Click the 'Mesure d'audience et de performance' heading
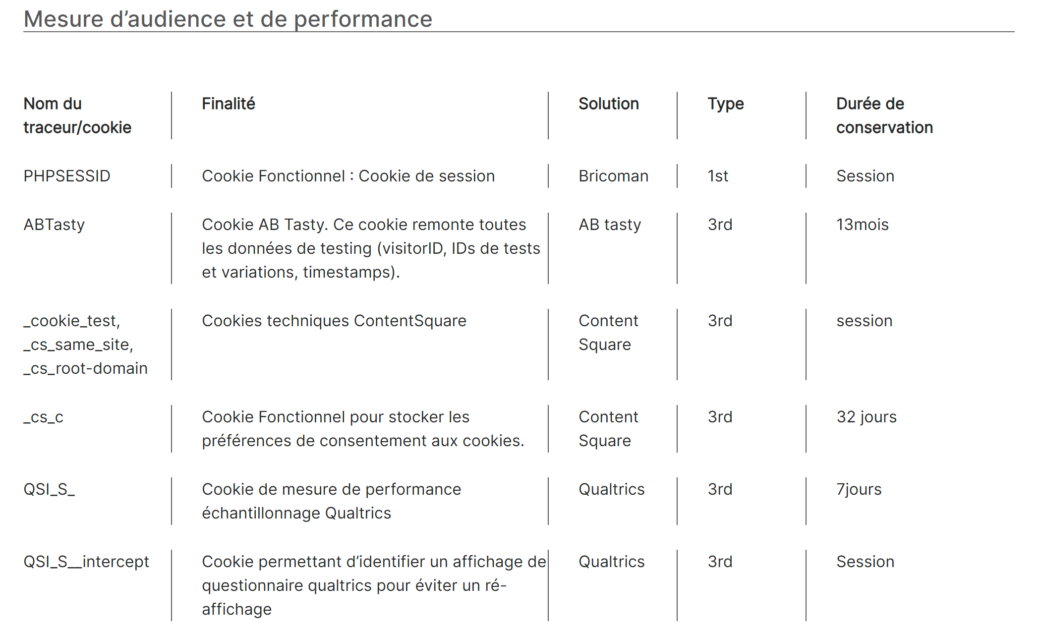 tap(228, 19)
